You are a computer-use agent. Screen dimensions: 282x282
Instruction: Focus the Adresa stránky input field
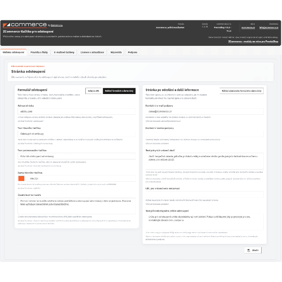click(77, 112)
